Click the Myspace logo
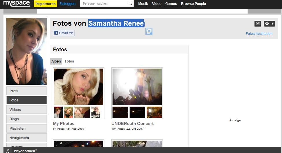Viewport: 282px width, 153px height. (17, 3)
